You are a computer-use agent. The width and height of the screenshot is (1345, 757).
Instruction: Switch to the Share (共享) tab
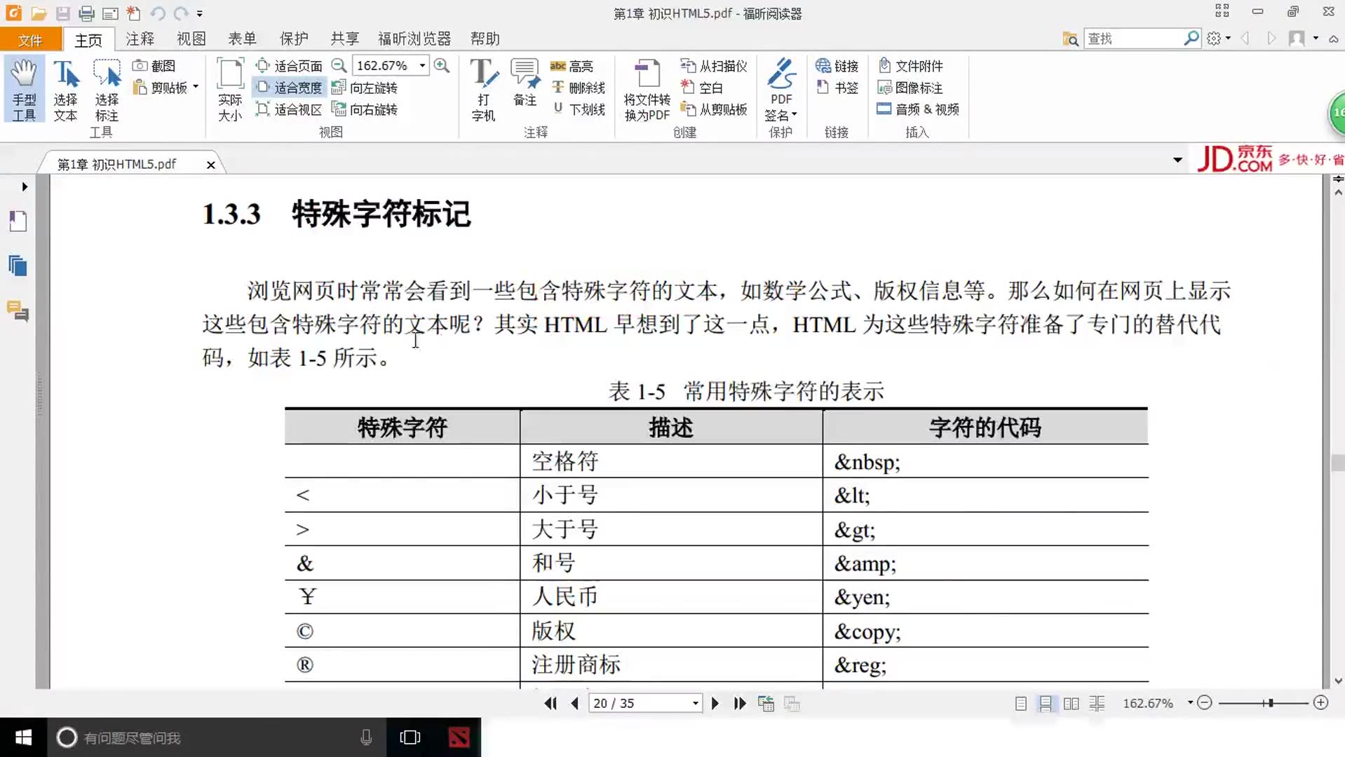[x=345, y=39]
